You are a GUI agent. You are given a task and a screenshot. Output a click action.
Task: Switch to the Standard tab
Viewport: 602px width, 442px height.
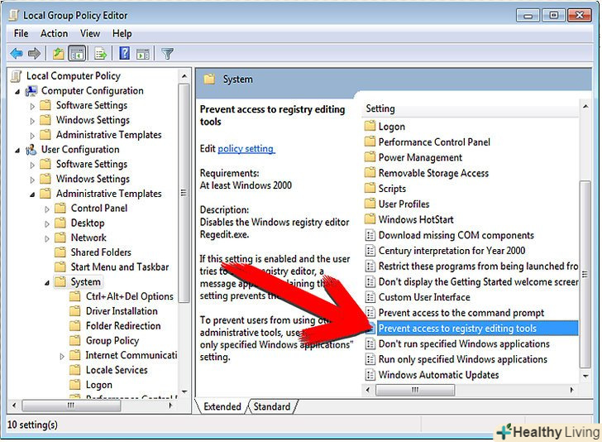point(272,406)
